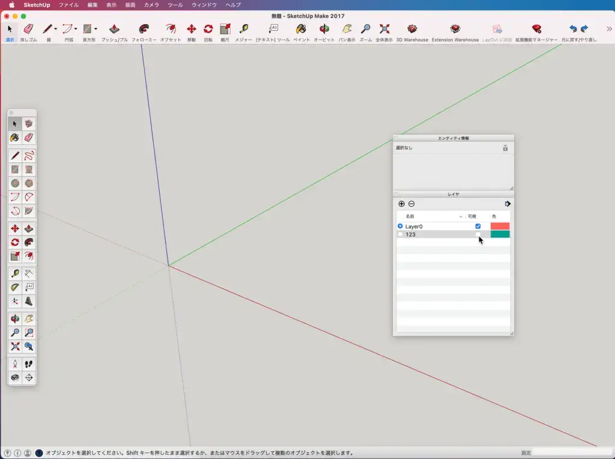Open the Apple menu

coord(12,5)
